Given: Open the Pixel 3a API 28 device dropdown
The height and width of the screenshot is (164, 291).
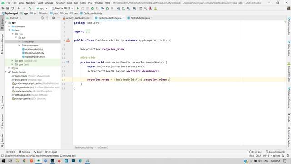Looking at the screenshot, I should click(62, 8).
